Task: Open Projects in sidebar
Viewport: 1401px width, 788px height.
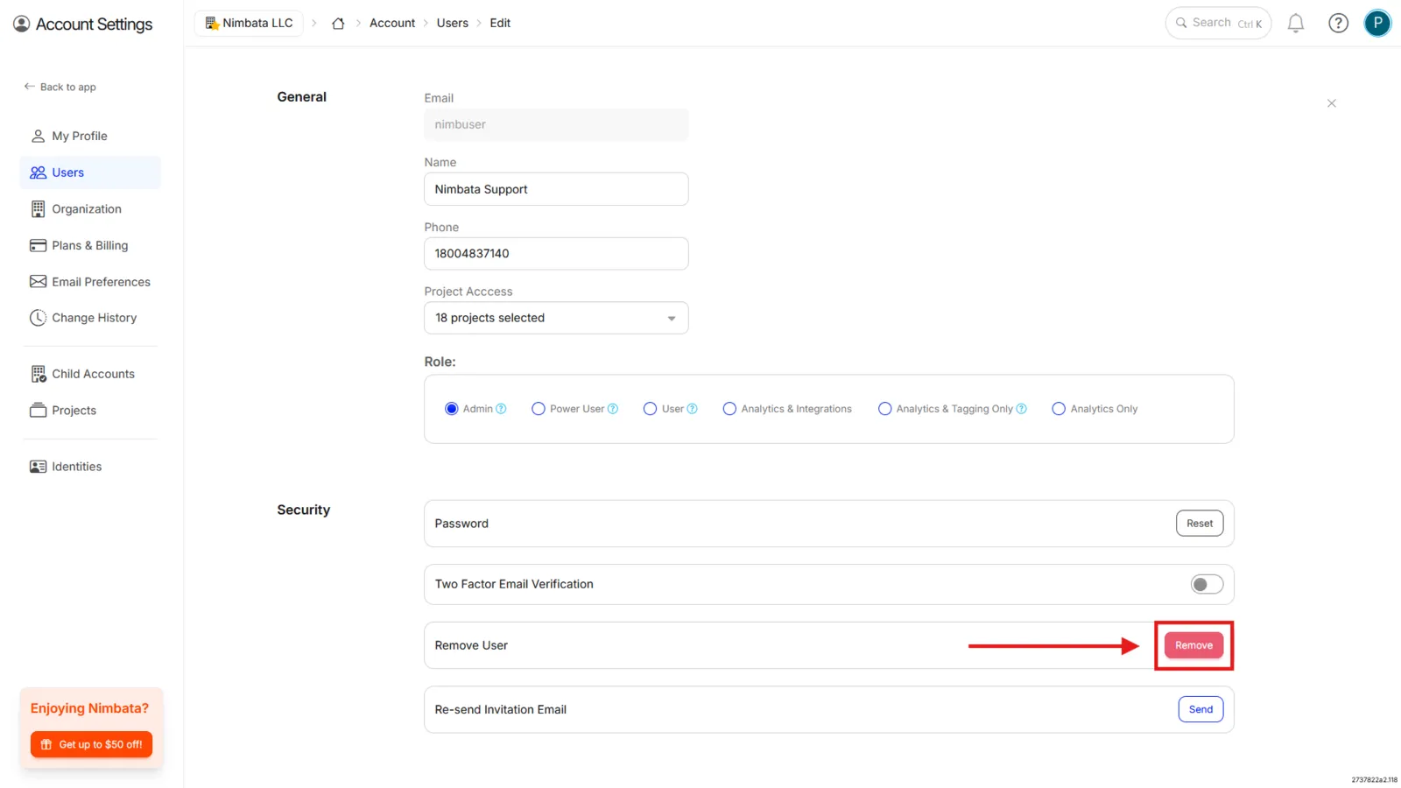Action: [x=90, y=411]
